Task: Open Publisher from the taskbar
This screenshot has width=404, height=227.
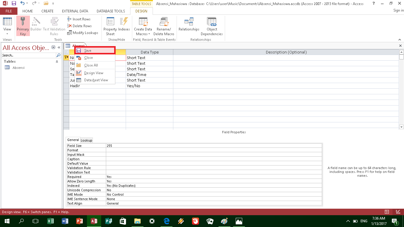Action: coord(109,221)
